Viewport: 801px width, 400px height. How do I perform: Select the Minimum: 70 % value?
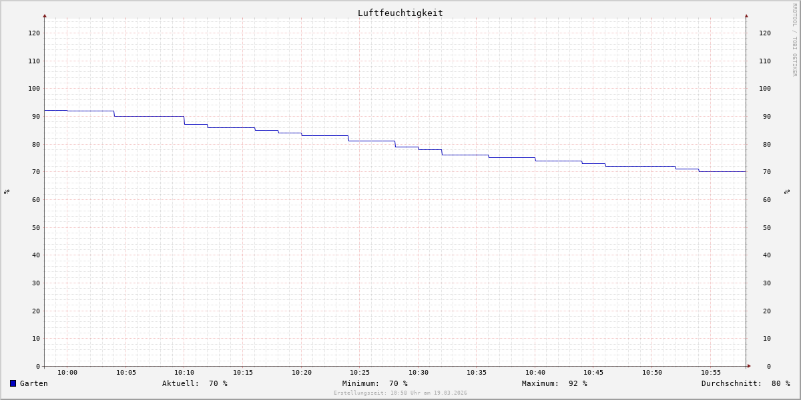[375, 383]
